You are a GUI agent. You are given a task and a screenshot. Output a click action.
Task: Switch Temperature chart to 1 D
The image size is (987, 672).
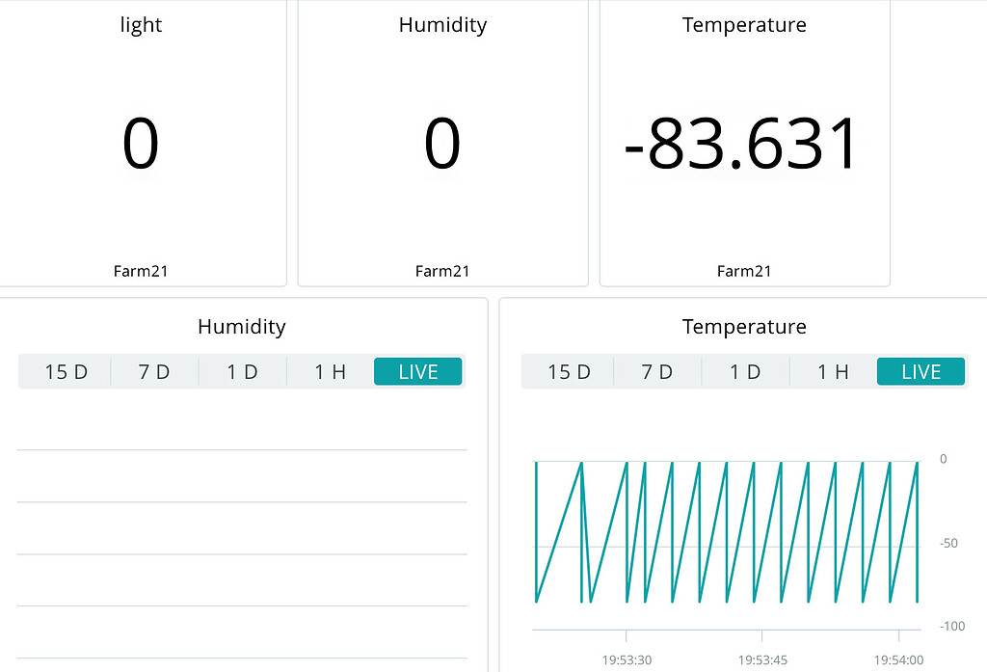745,372
